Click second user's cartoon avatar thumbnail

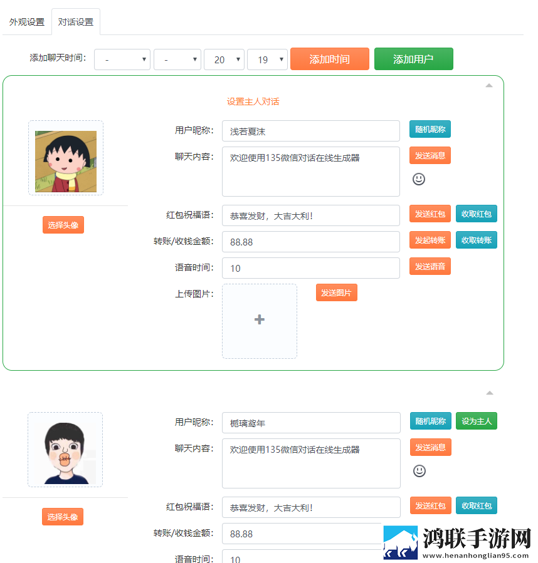(65, 453)
